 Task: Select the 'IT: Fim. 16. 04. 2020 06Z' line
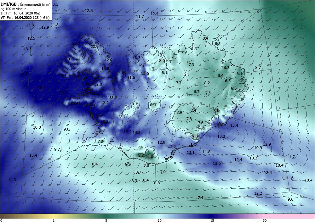(x=20, y=13)
